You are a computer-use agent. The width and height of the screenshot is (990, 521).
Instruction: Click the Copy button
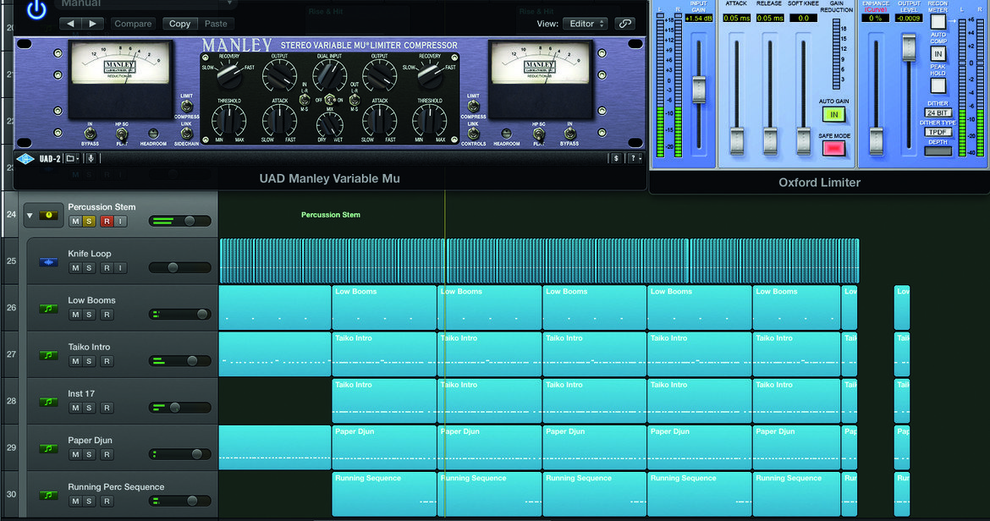179,24
